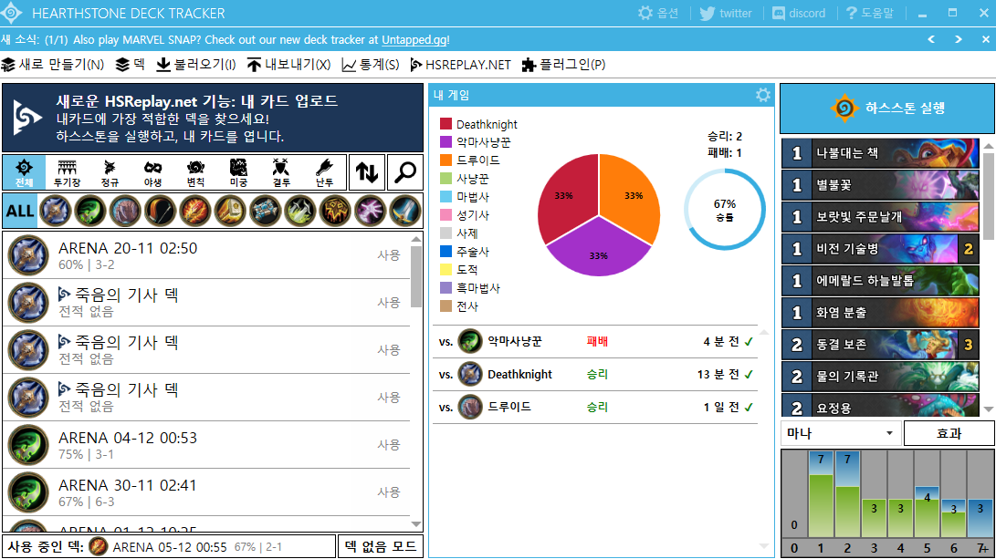Click 드루이드 orange legend swatch
The image size is (996, 559).
coord(446,160)
